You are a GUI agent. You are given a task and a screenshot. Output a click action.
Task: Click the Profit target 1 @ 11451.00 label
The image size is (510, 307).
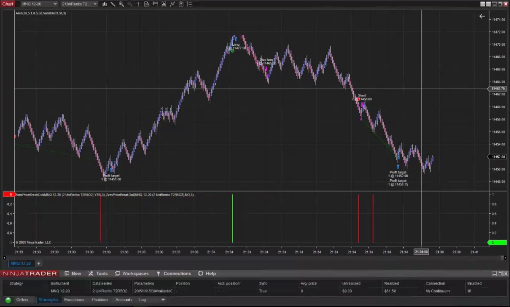coord(111,177)
